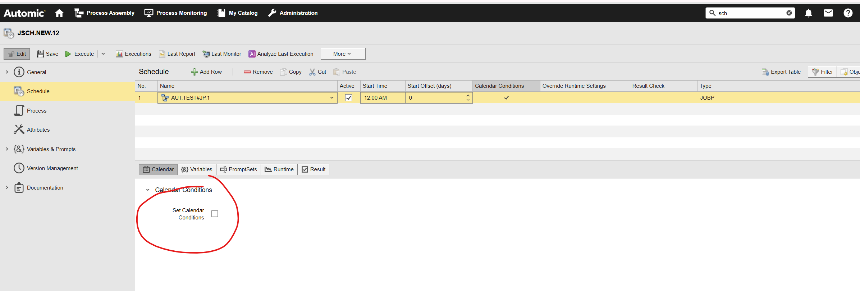Screen dimensions: 860x291
Task: Open Process Monitoring menu
Action: point(175,13)
